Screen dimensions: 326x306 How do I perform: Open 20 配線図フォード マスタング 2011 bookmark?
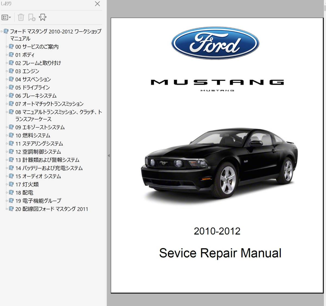pos(52,209)
